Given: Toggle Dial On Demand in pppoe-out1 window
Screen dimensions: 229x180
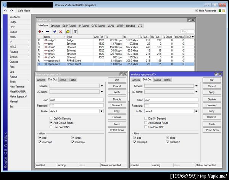Looking at the screenshot, I should (51, 118).
